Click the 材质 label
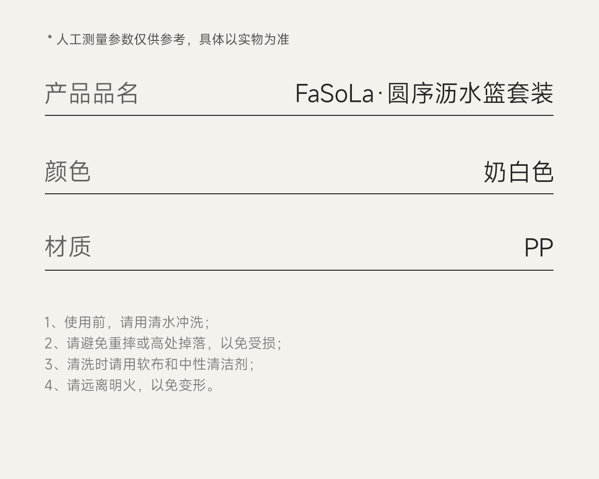The width and height of the screenshot is (599, 479). pos(67,247)
